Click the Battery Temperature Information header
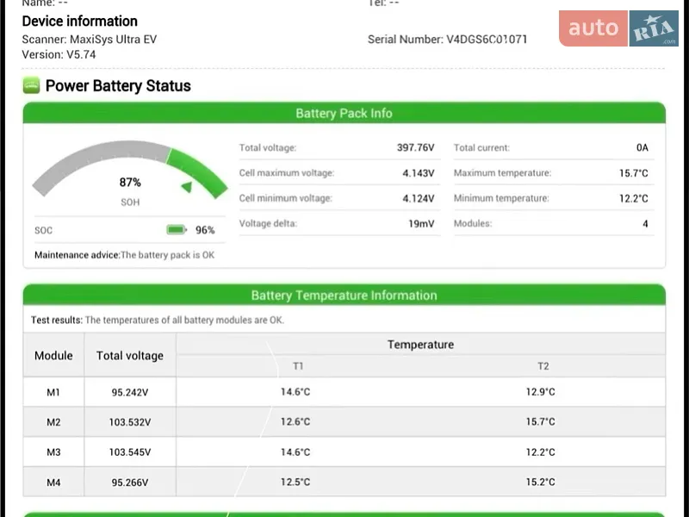This screenshot has height=517, width=689. click(344, 295)
